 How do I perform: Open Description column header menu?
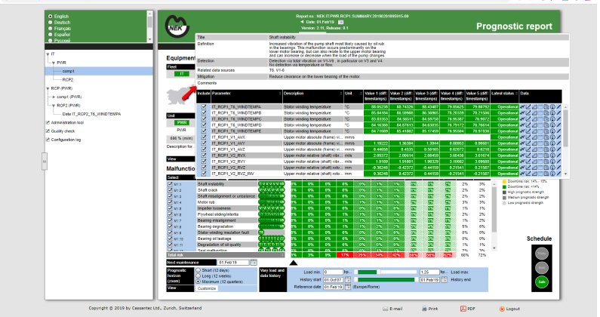click(341, 94)
